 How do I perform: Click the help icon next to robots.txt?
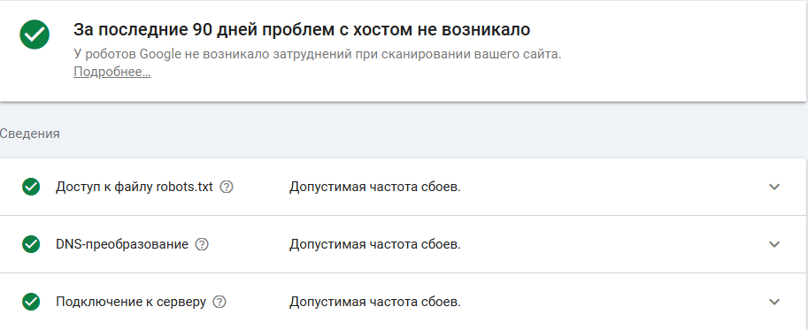(x=227, y=187)
